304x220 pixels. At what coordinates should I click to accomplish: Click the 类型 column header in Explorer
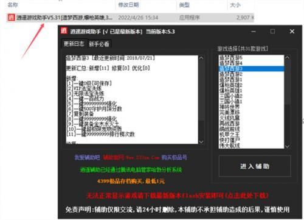click(184, 5)
